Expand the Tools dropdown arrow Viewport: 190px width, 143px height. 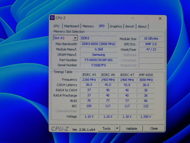tap(117, 128)
